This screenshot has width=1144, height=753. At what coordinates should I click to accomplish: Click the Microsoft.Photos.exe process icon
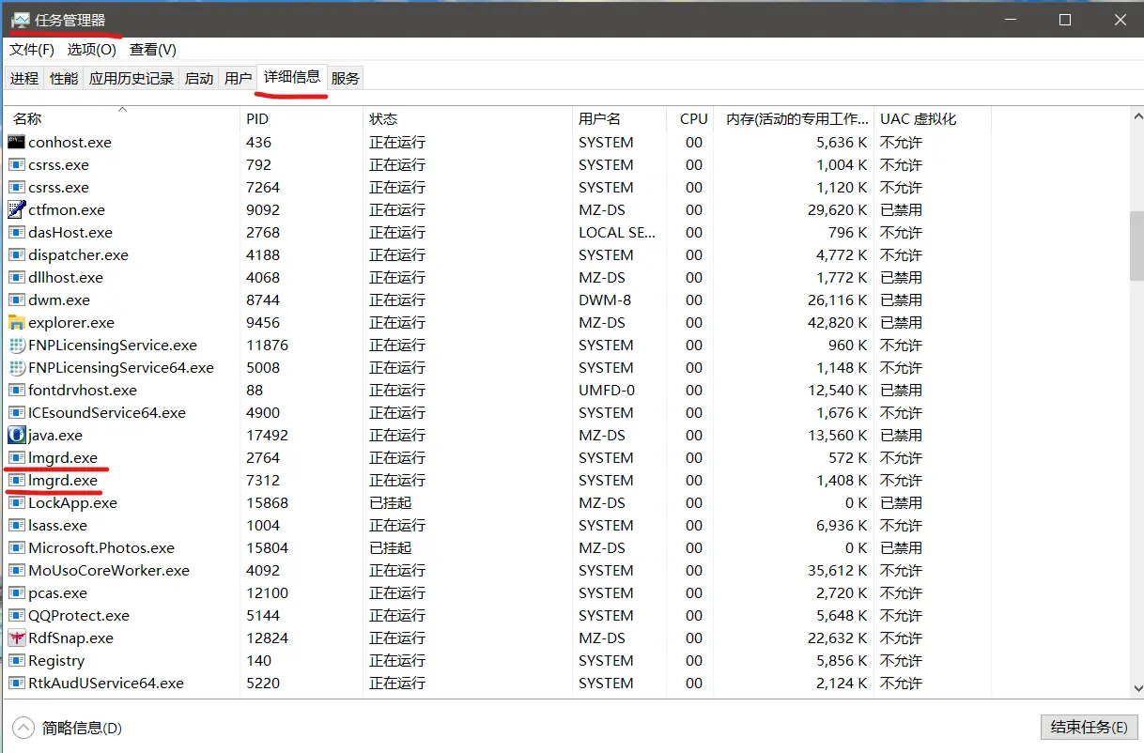(16, 547)
